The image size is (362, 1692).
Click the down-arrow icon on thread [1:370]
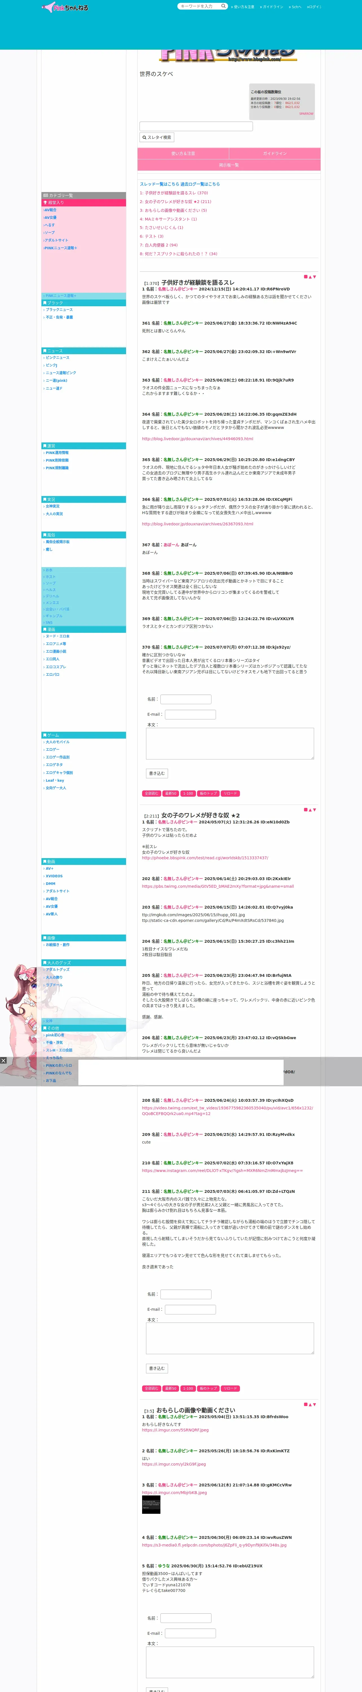pyautogui.click(x=315, y=277)
